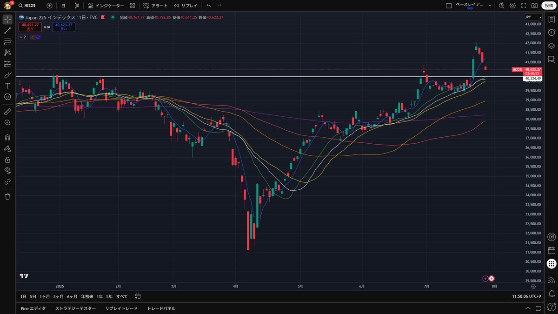Select the trend line drawing tool

pos(7,31)
